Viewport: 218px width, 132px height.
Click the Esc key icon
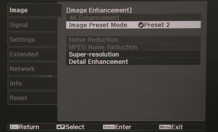click(x=14, y=127)
